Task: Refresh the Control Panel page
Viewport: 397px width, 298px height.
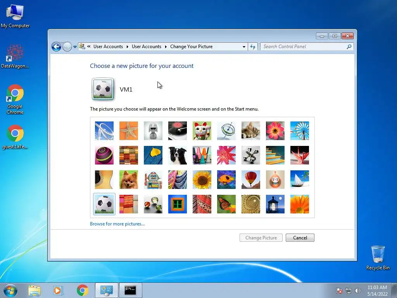Action: (x=253, y=47)
